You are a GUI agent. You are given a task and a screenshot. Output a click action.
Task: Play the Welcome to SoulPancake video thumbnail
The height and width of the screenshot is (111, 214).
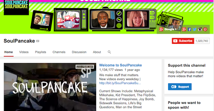click(x=50, y=87)
